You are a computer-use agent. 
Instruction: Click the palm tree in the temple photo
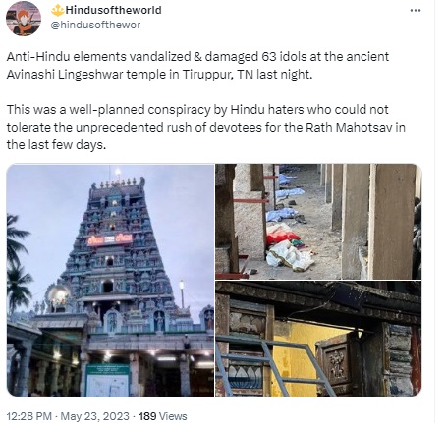point(18,262)
